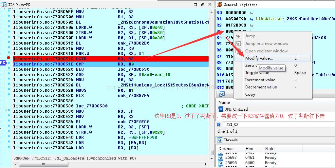Viewport: 335px width, 168px height.
Task: Click the greyed Jump menu entry
Action: (x=272, y=36)
